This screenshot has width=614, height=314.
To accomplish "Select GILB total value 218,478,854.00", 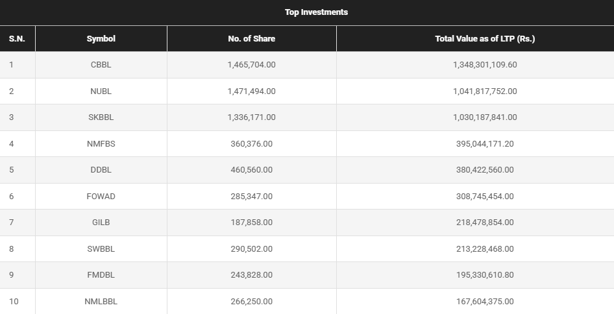I will pos(484,223).
